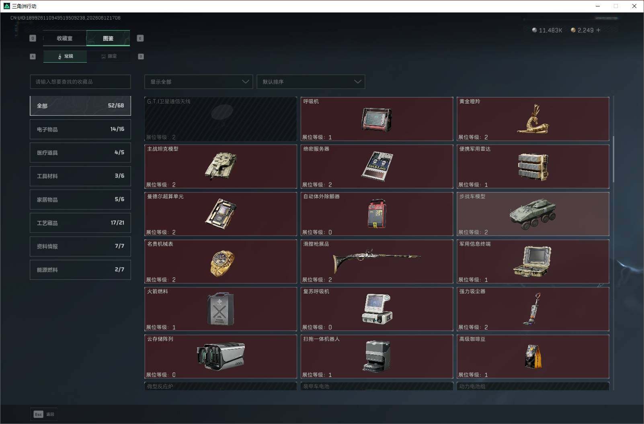Click the 滑膛枪展品 title text
The height and width of the screenshot is (424, 644).
pos(316,244)
